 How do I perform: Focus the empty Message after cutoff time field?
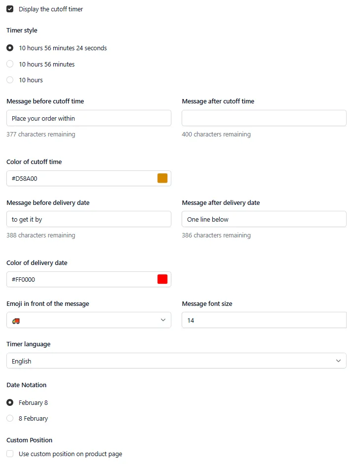[264, 118]
